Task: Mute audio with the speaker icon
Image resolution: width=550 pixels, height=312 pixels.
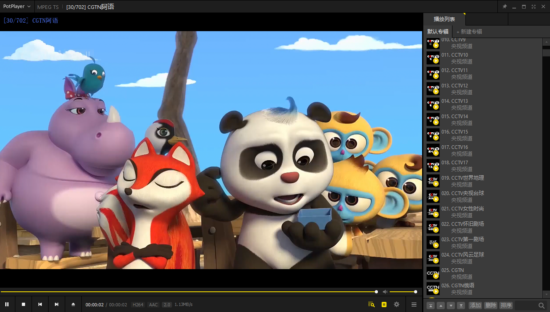Action: 385,292
